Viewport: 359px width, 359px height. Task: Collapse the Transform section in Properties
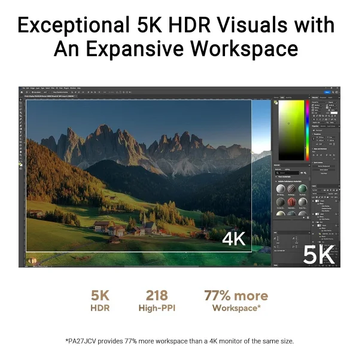[x=313, y=134]
